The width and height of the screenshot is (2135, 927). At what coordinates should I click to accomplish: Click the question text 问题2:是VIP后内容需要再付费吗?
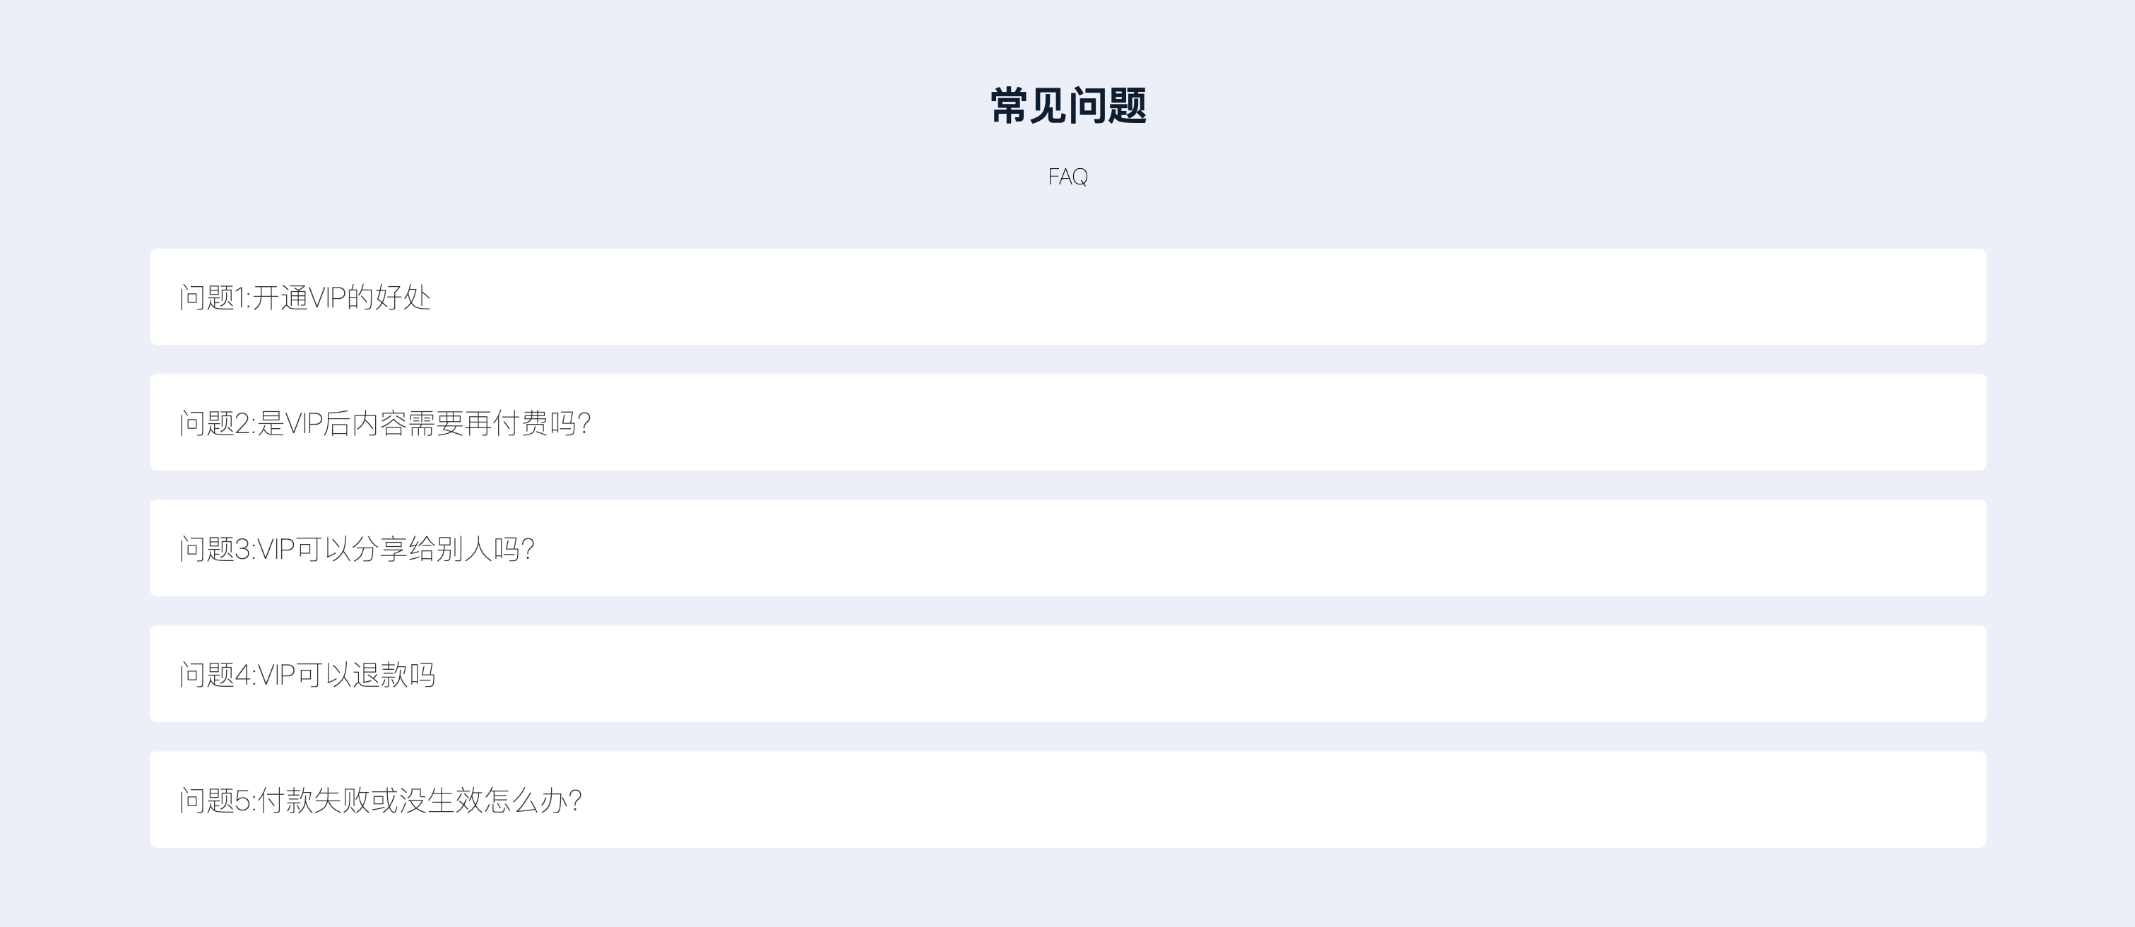click(x=386, y=425)
